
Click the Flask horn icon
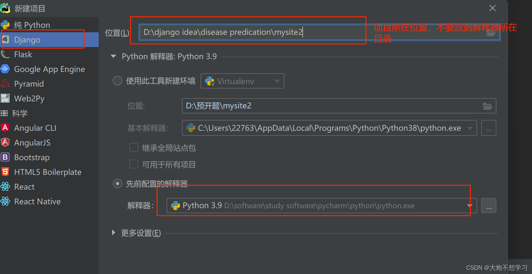pos(5,54)
